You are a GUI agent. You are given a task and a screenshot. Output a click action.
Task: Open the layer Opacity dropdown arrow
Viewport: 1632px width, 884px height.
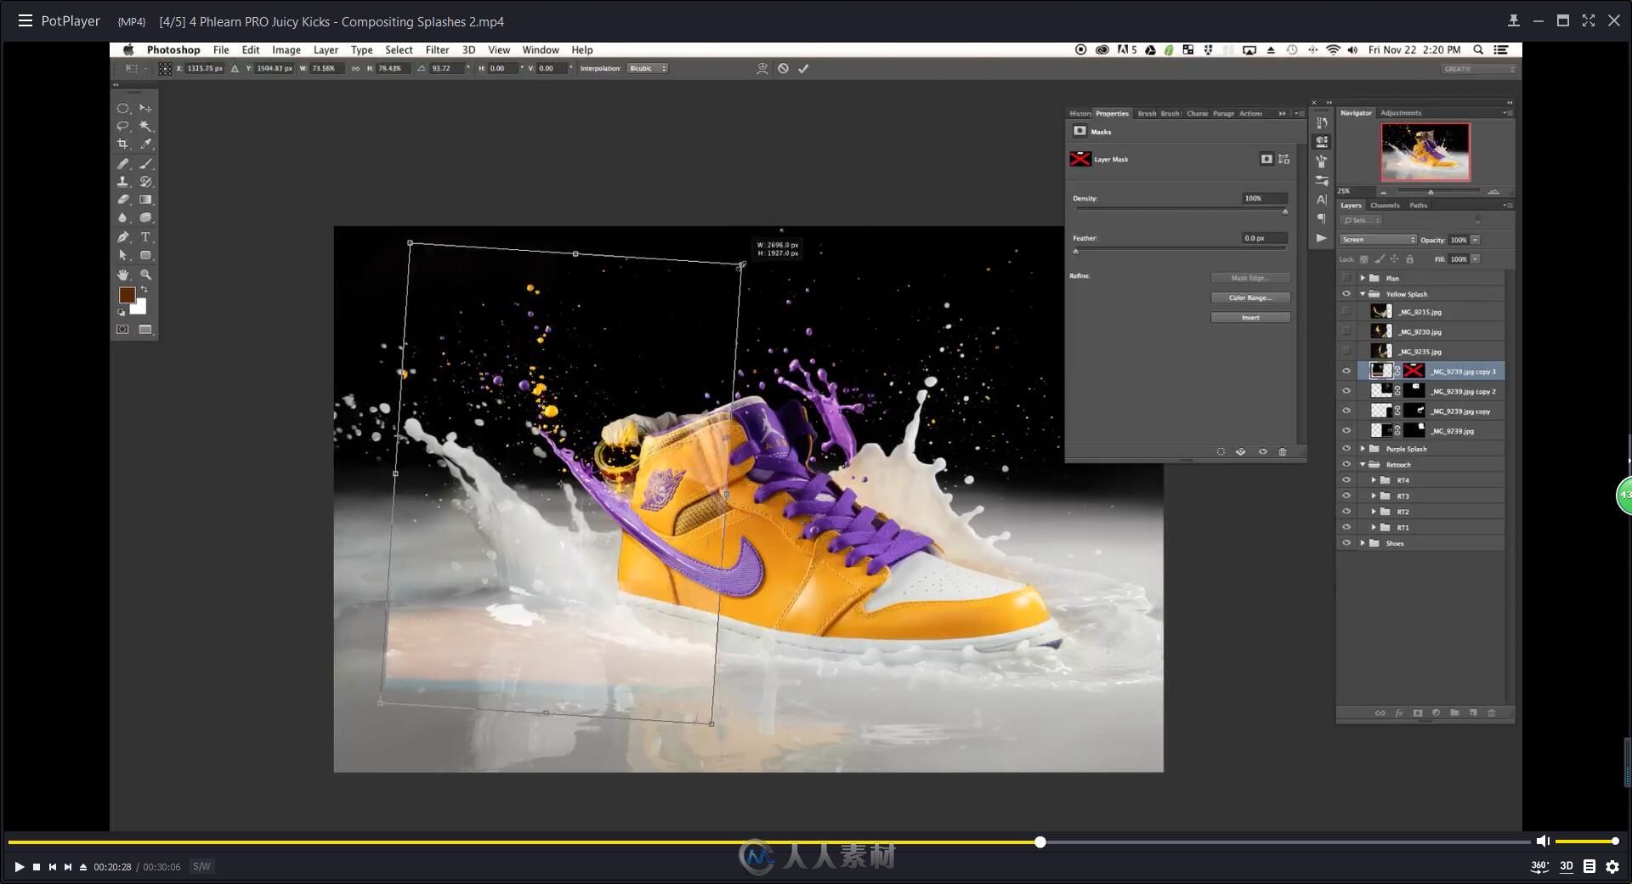coord(1476,240)
